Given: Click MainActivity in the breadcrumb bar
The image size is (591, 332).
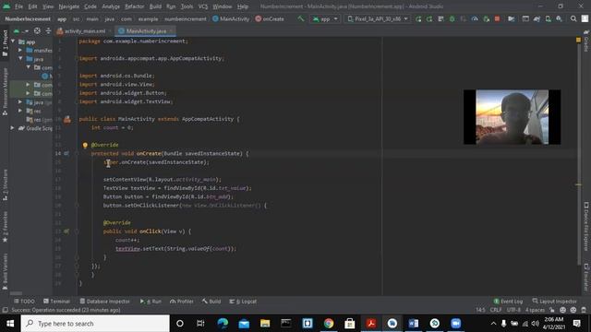Looking at the screenshot, I should tap(231, 18).
